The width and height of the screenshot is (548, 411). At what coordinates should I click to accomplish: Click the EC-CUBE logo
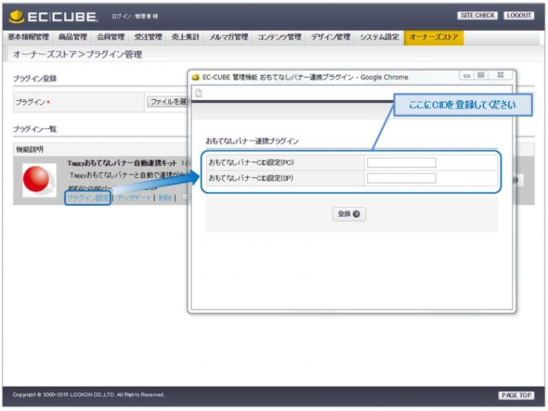tap(54, 16)
